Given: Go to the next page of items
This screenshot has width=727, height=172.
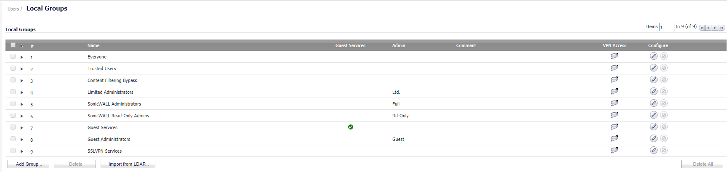Looking at the screenshot, I should point(715,28).
